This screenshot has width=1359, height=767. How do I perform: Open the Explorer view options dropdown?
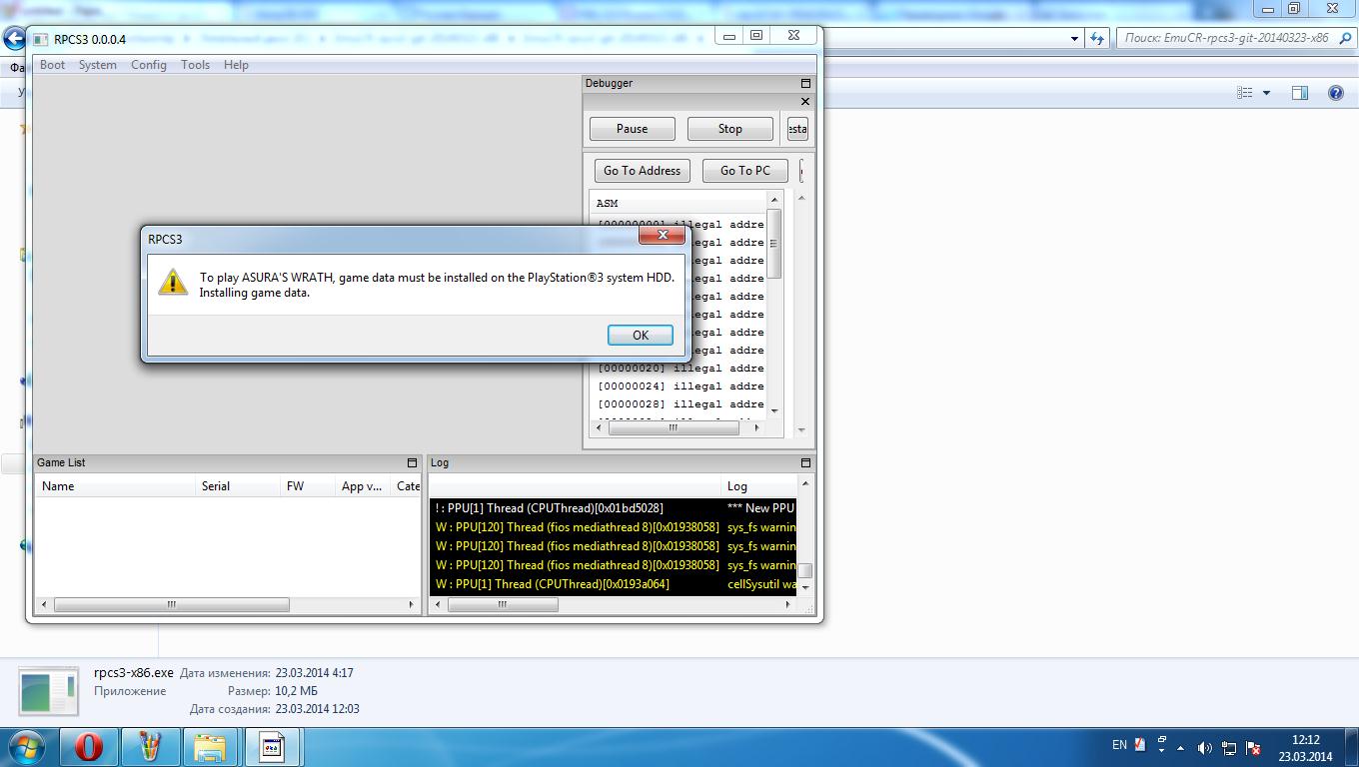[x=1267, y=93]
